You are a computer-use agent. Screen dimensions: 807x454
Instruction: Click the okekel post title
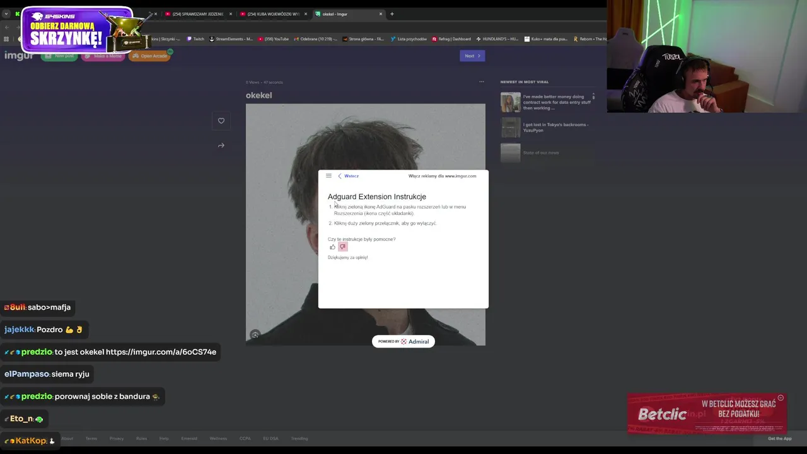259,95
